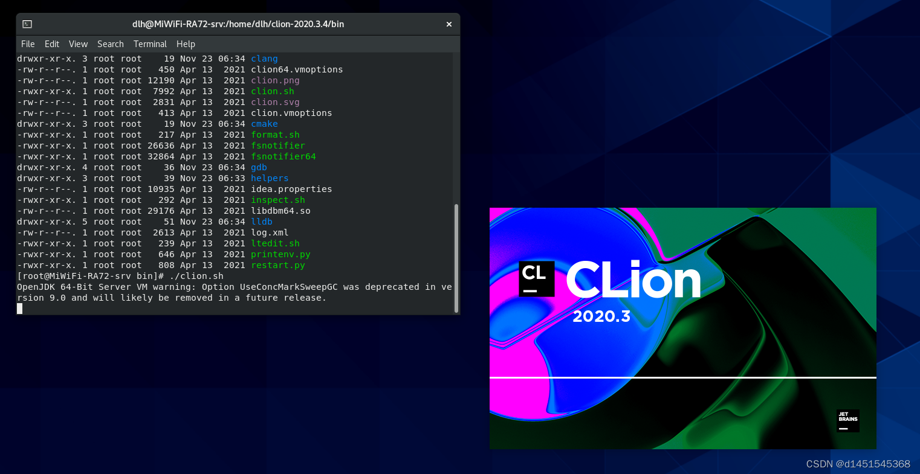Click the loading progress line on the splash

coord(683,376)
